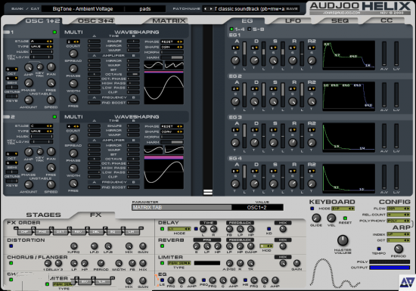416x291 pixels.
Task: Click oscillator 1 HARM slider
Action: (x=172, y=57)
